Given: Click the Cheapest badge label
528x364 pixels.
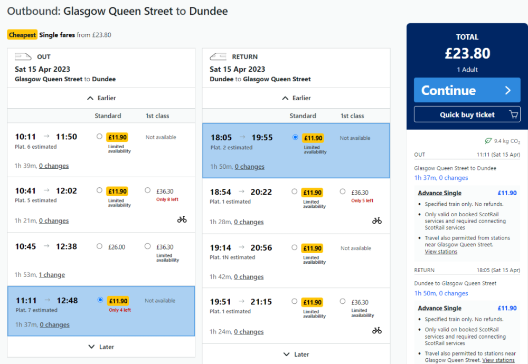Looking at the screenshot, I should [22, 35].
